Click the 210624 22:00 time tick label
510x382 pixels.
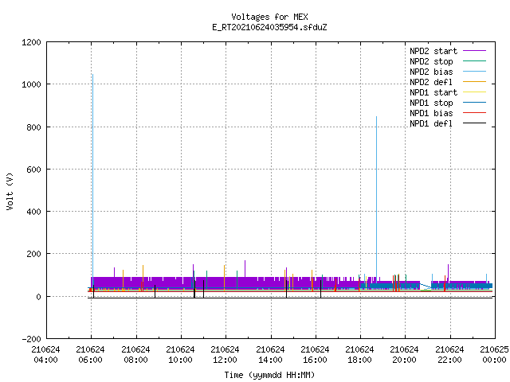point(449,355)
